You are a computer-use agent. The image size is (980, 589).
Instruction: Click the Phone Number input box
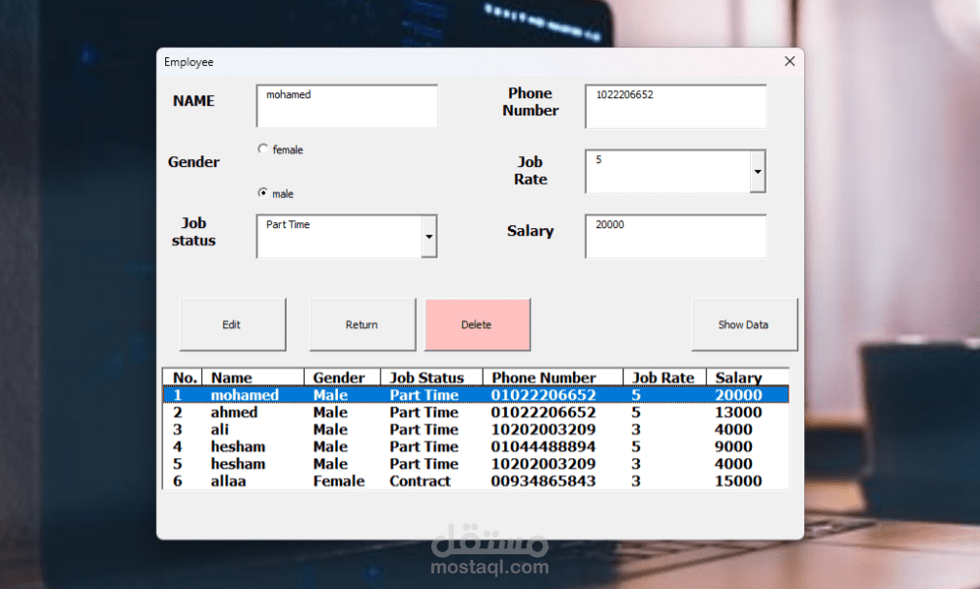[674, 106]
